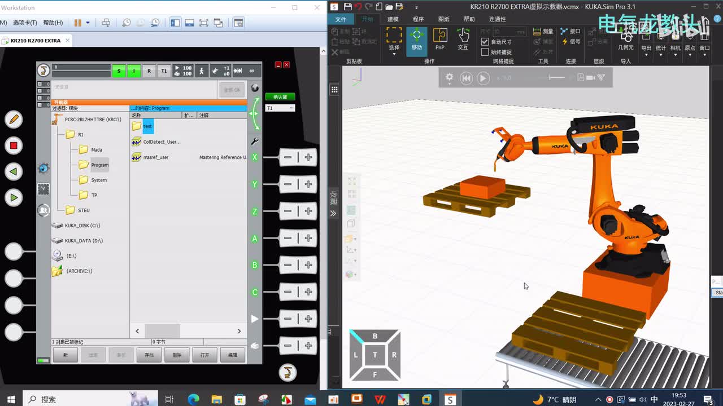The height and width of the screenshot is (406, 723).
Task: Switch to the 程序 Program ribbon tab
Action: (418, 19)
